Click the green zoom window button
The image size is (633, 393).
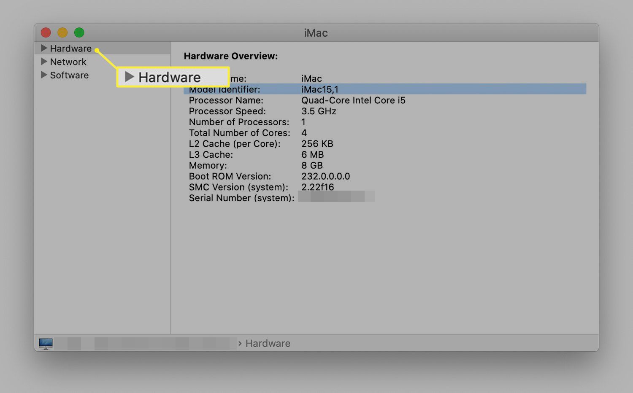(79, 32)
